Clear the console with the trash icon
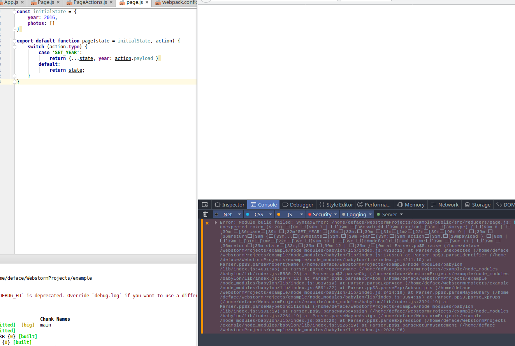The height and width of the screenshot is (346, 515). coord(205,214)
